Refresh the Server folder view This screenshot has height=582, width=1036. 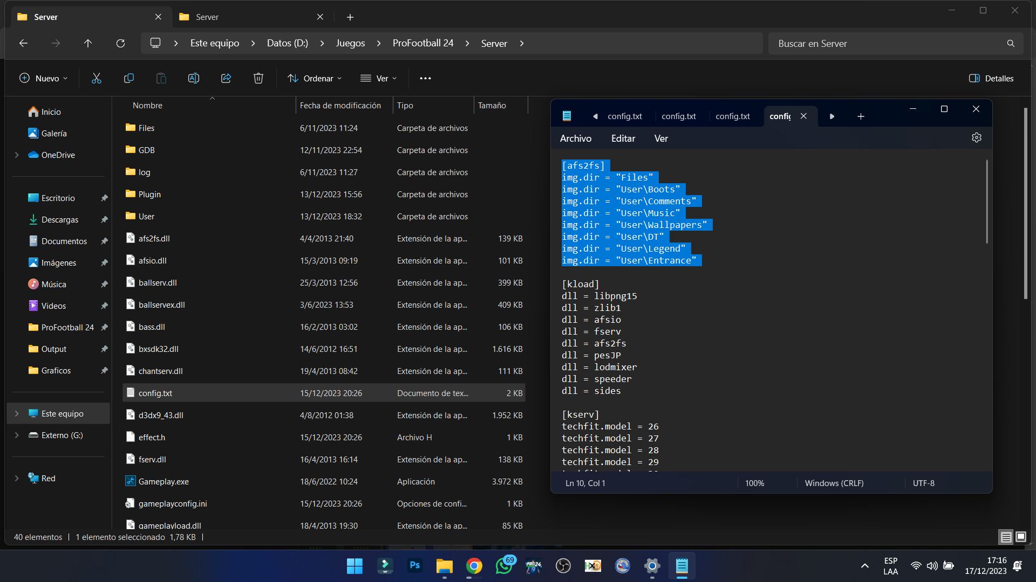[120, 43]
